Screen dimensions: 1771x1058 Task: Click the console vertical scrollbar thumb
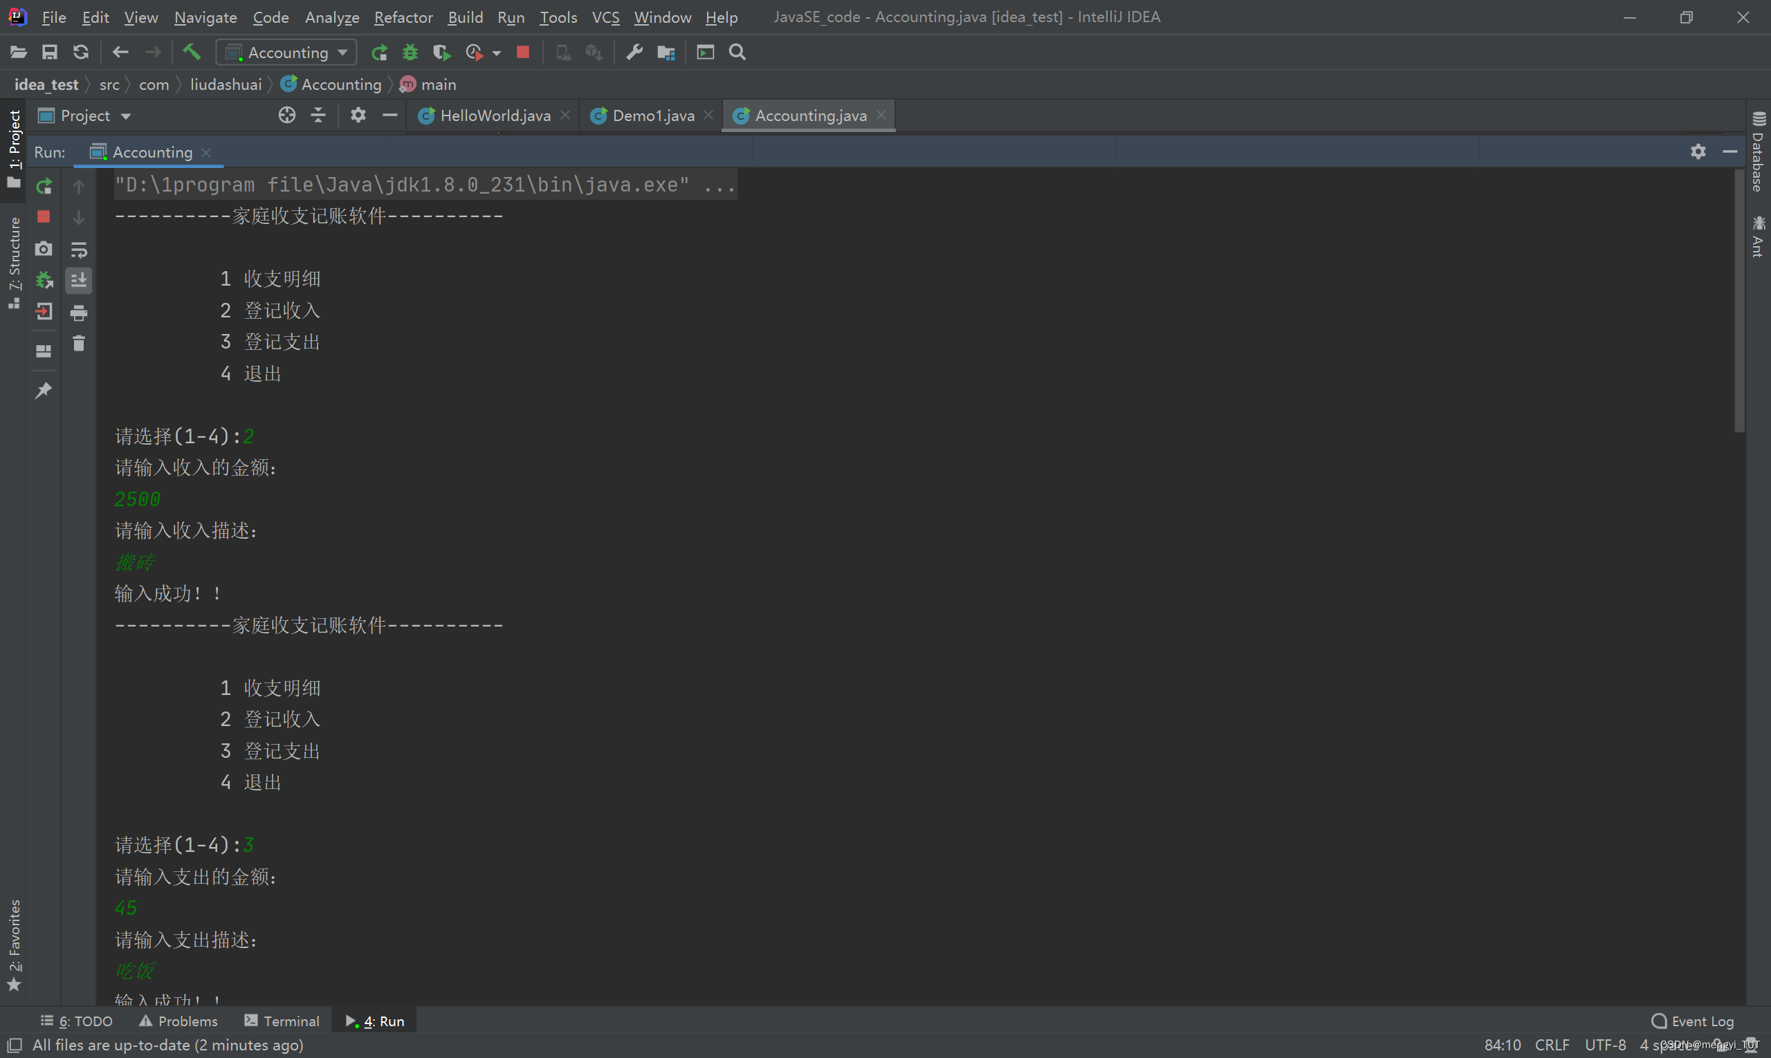click(1740, 299)
